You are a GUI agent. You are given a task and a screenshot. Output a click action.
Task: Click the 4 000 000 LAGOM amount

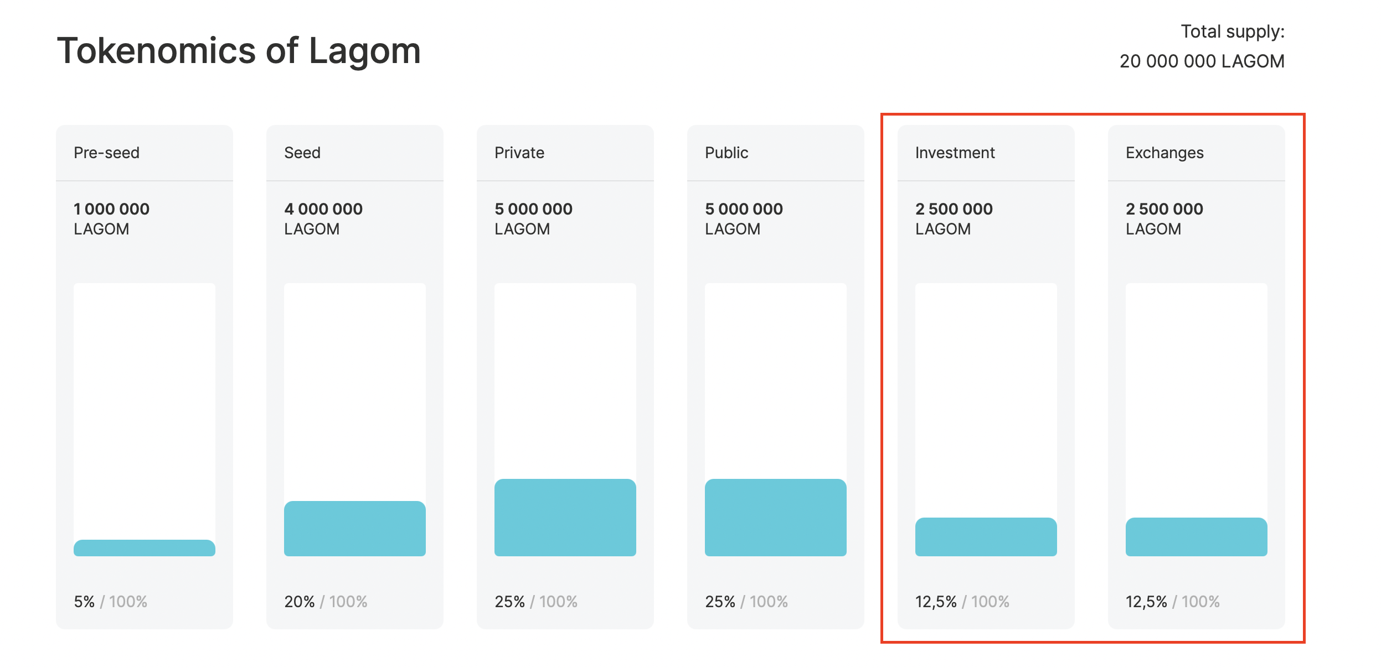(323, 218)
